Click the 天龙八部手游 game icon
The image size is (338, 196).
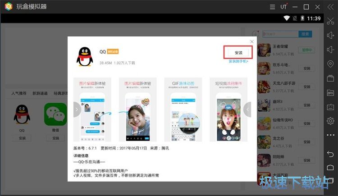[264, 87]
